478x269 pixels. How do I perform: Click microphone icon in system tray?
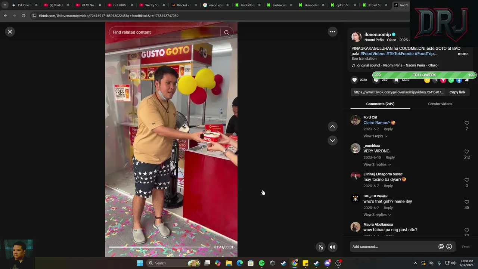click(x=439, y=263)
